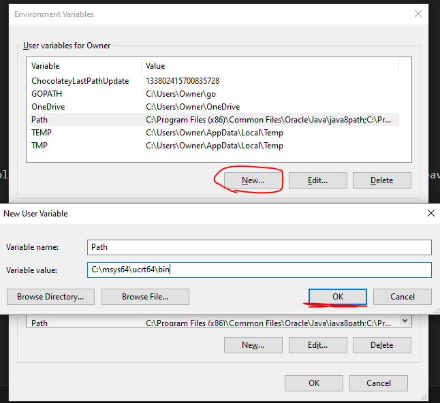Close the New User Variable dialog
This screenshot has height=403, width=440.
[430, 213]
